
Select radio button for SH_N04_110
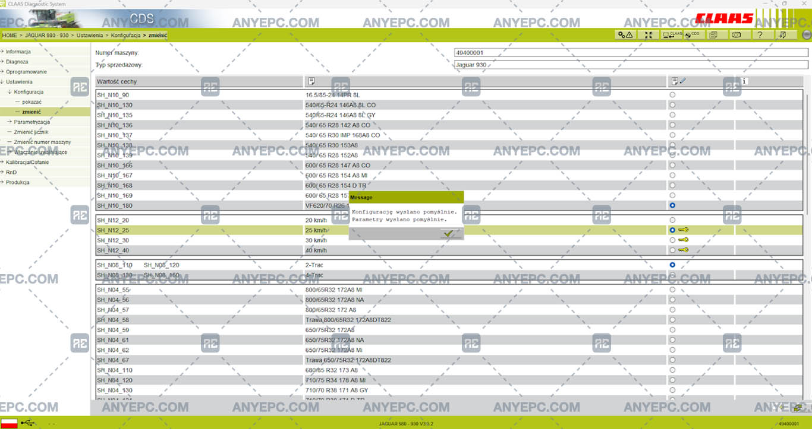672,370
